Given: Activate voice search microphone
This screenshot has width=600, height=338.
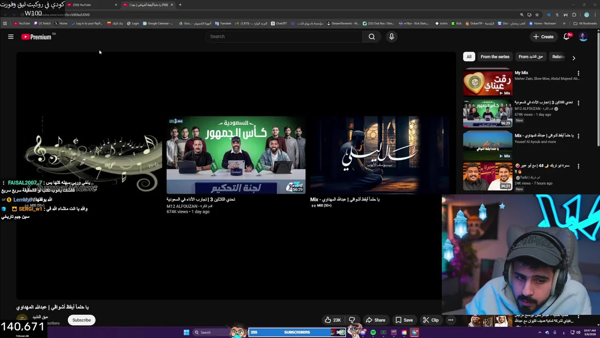Looking at the screenshot, I should pyautogui.click(x=391, y=37).
